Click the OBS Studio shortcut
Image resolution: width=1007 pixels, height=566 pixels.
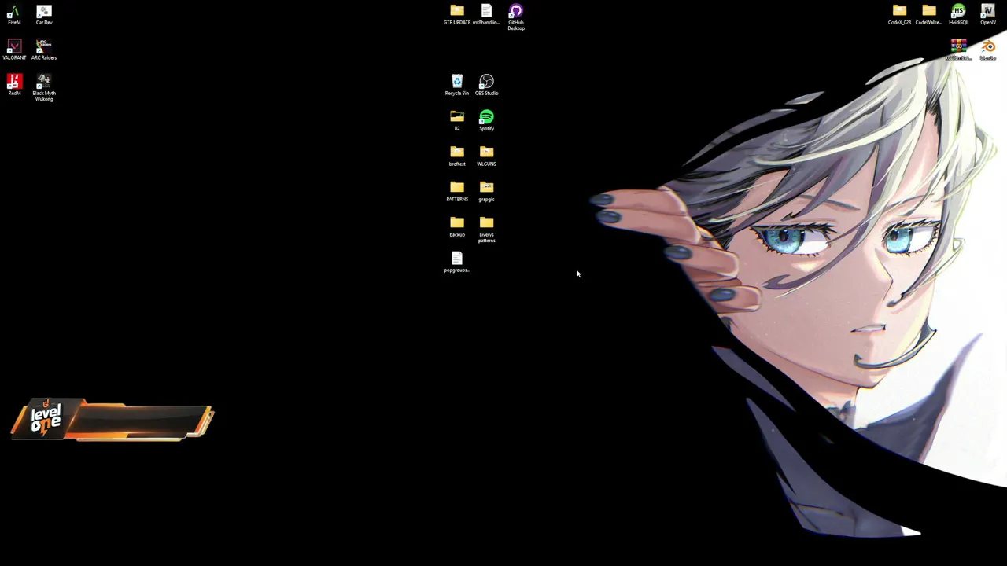tap(486, 86)
